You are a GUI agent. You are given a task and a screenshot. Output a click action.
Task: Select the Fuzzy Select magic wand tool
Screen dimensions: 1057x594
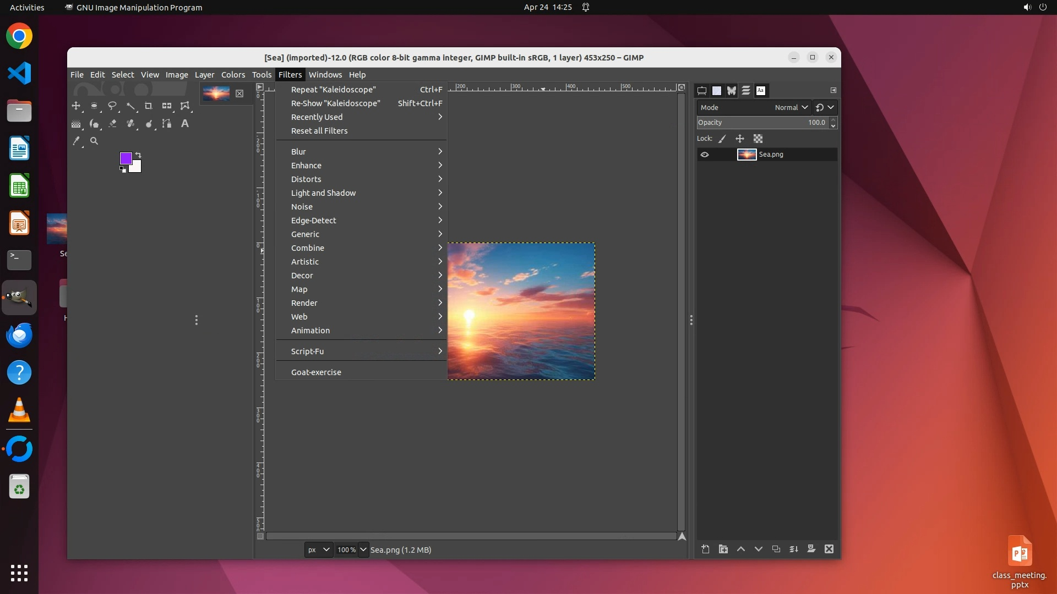[x=130, y=106]
